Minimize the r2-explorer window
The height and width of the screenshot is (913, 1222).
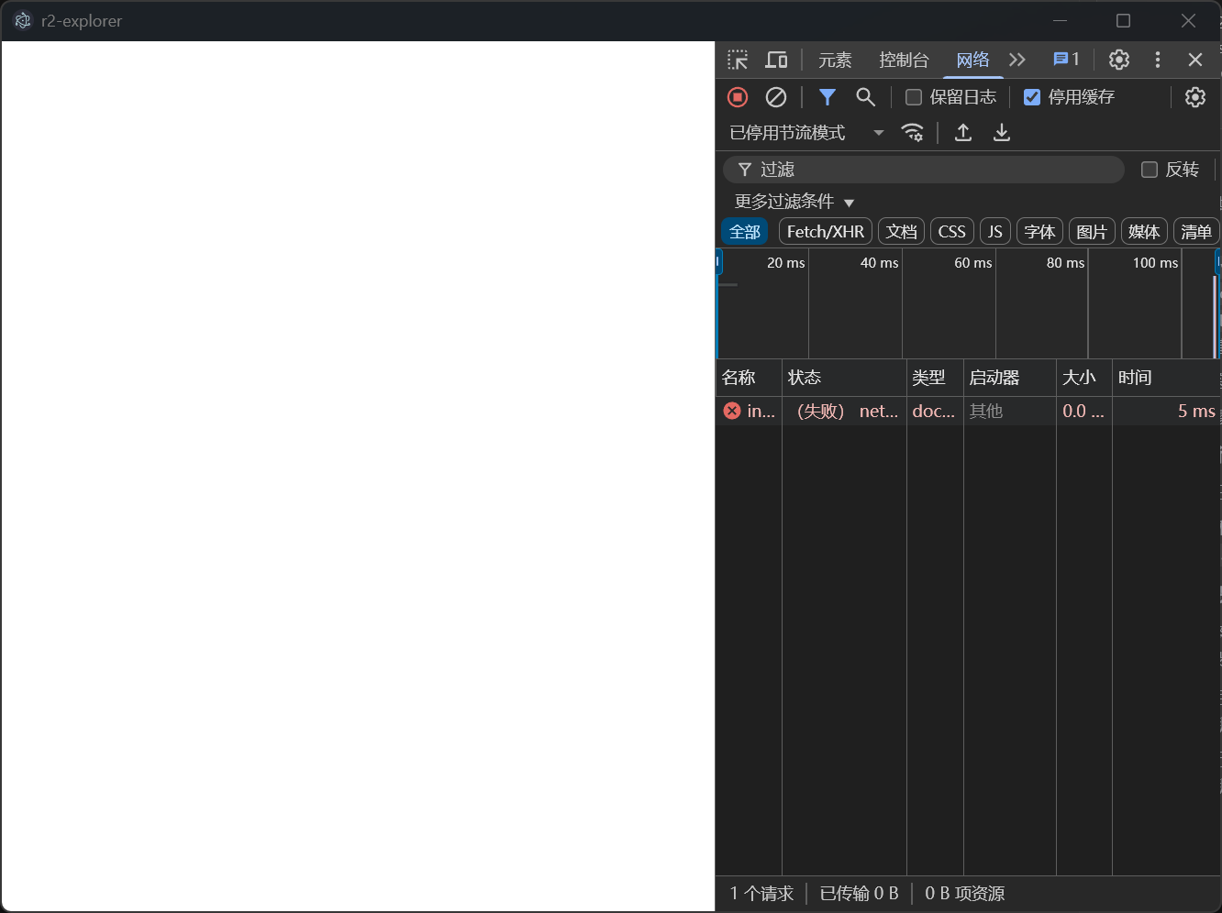pyautogui.click(x=1061, y=20)
